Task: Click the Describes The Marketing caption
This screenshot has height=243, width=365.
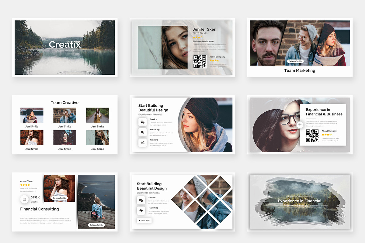Action: click(x=300, y=197)
